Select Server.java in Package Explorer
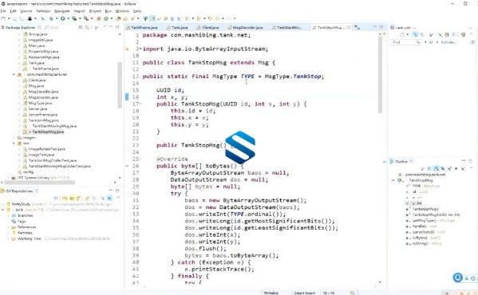Image resolution: width=478 pixels, height=295 pixels. pos(38,109)
